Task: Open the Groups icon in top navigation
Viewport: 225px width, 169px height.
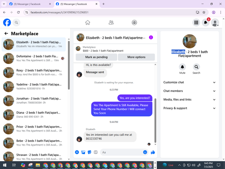Action: [134, 23]
